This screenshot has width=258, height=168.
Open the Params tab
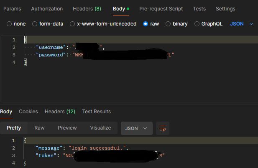coord(12,9)
